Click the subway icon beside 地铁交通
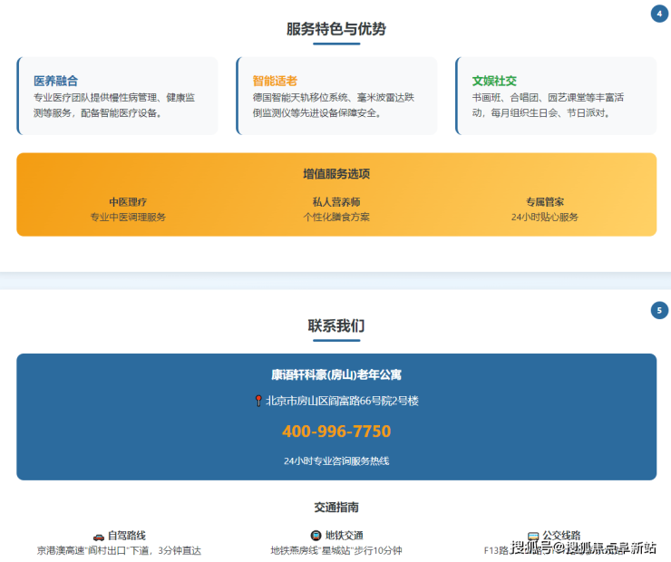The height and width of the screenshot is (562, 671). 316,536
